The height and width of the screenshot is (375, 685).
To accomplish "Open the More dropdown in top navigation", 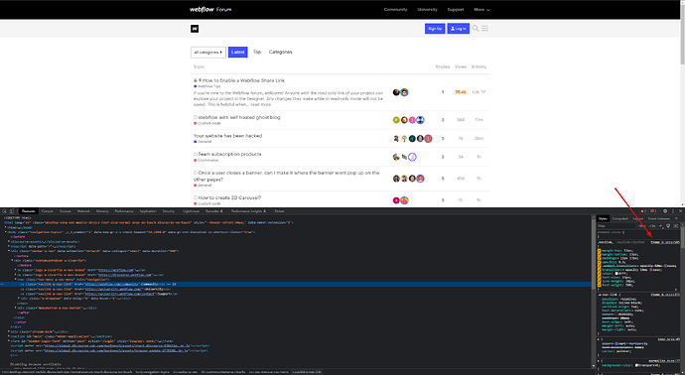I will coord(481,9).
